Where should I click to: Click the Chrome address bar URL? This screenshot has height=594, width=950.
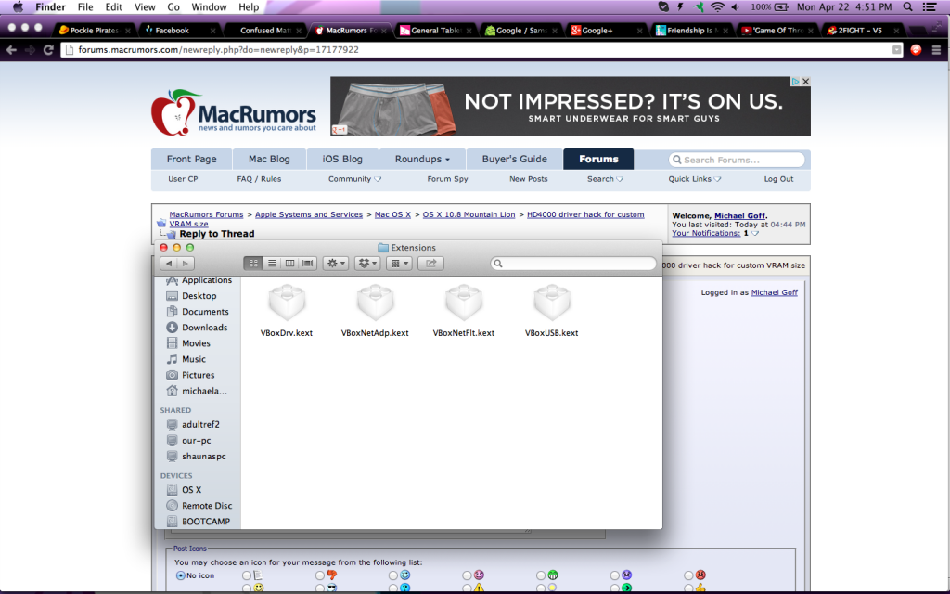click(x=219, y=50)
